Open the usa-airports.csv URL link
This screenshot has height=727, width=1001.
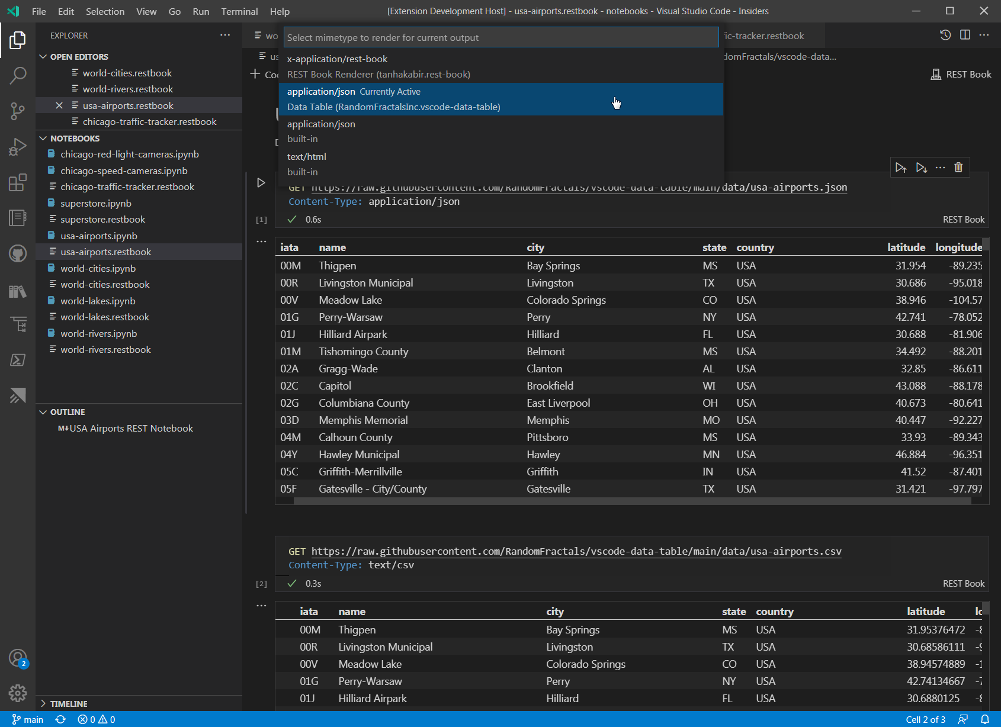pyautogui.click(x=576, y=551)
